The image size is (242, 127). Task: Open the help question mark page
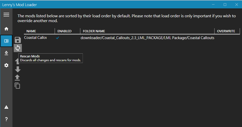[x=6, y=119]
